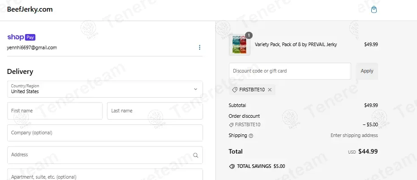Click the Discount code or gift card field
The height and width of the screenshot is (180, 417).
(289, 71)
